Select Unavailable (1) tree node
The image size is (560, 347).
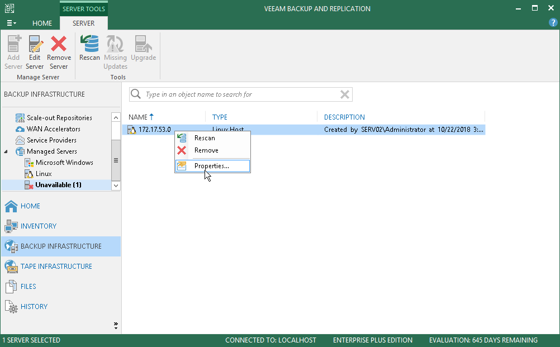point(58,185)
